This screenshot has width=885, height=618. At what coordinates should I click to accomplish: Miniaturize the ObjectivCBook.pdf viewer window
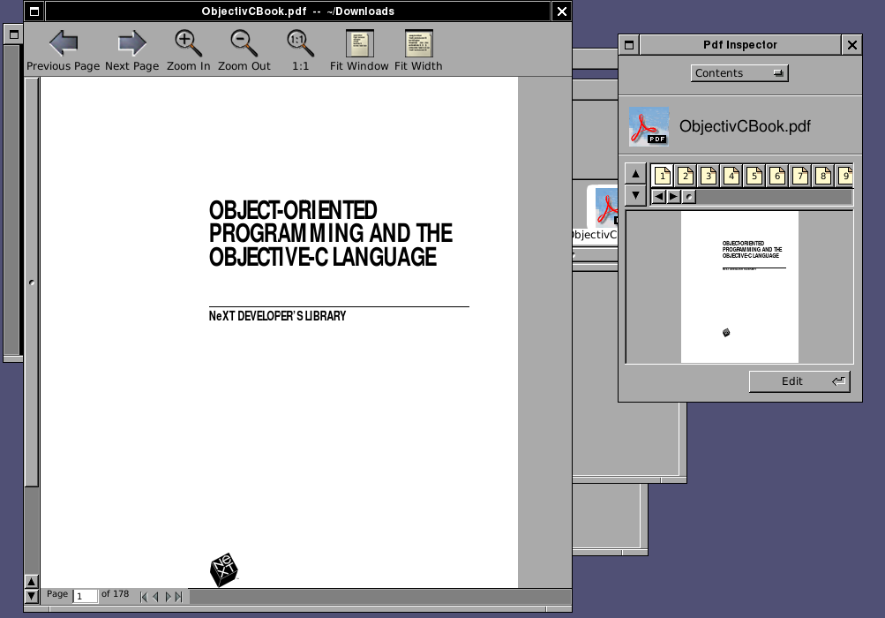click(x=34, y=11)
